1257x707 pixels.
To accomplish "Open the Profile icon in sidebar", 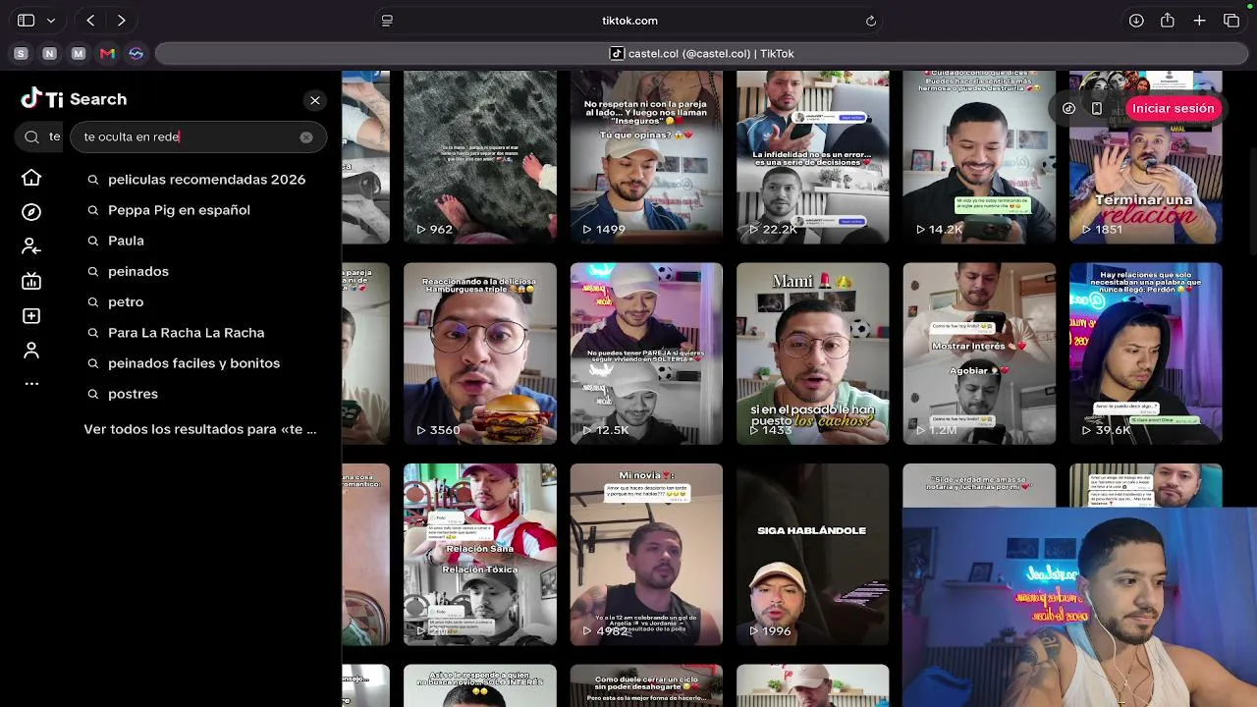I will 31,351.
